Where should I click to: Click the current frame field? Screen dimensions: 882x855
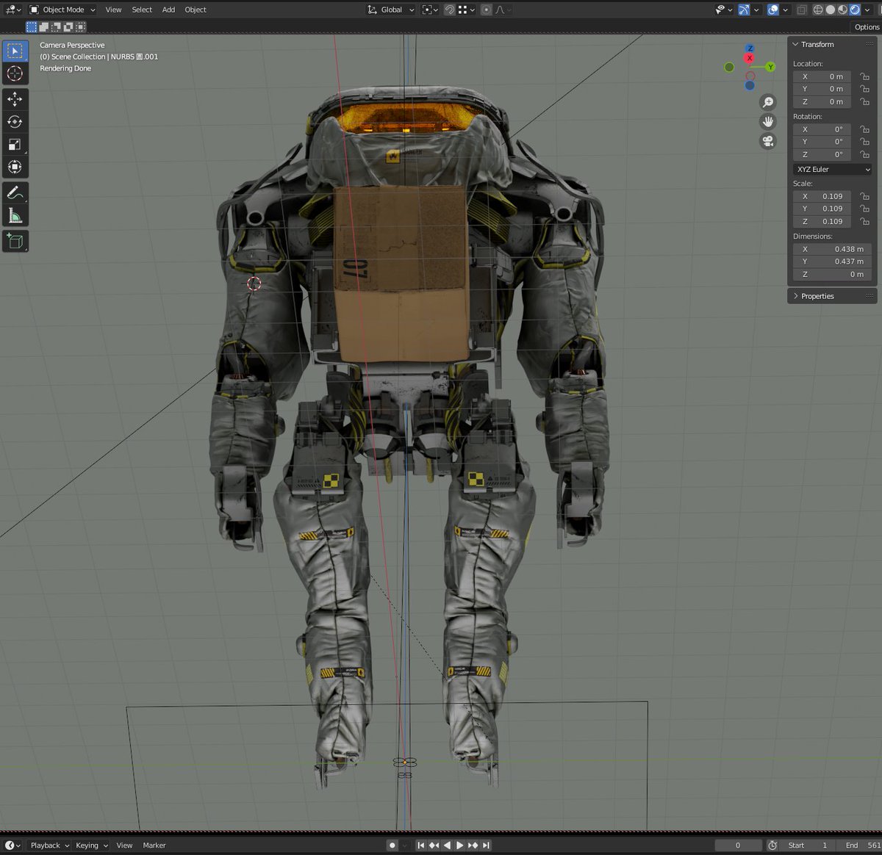point(738,845)
